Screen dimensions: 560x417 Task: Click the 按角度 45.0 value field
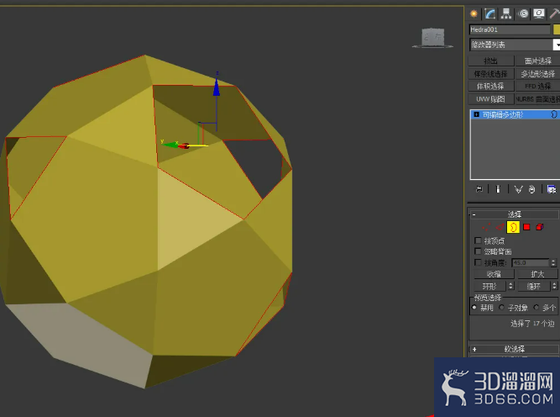click(531, 263)
